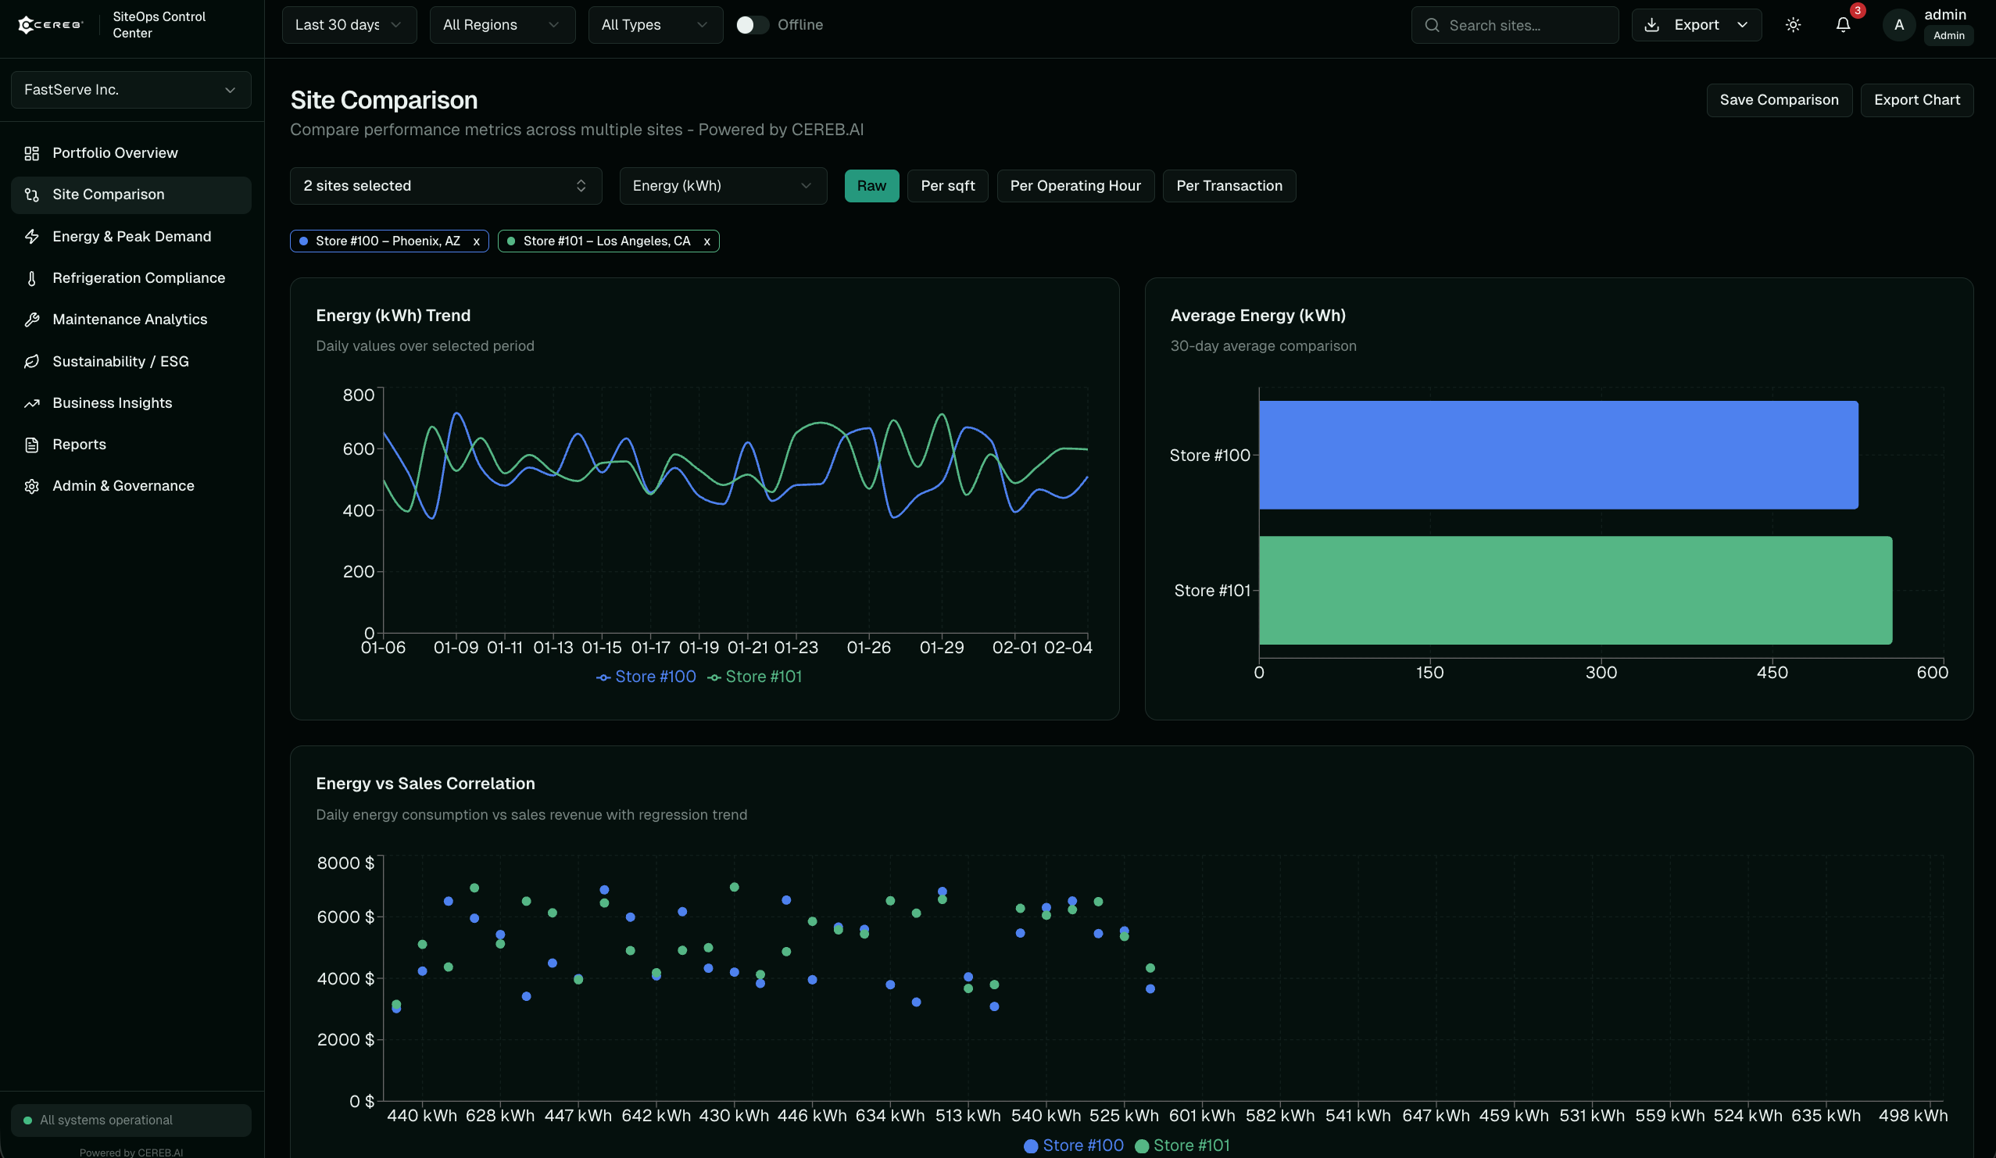Open the Energy (kWh) metric selector

(721, 185)
